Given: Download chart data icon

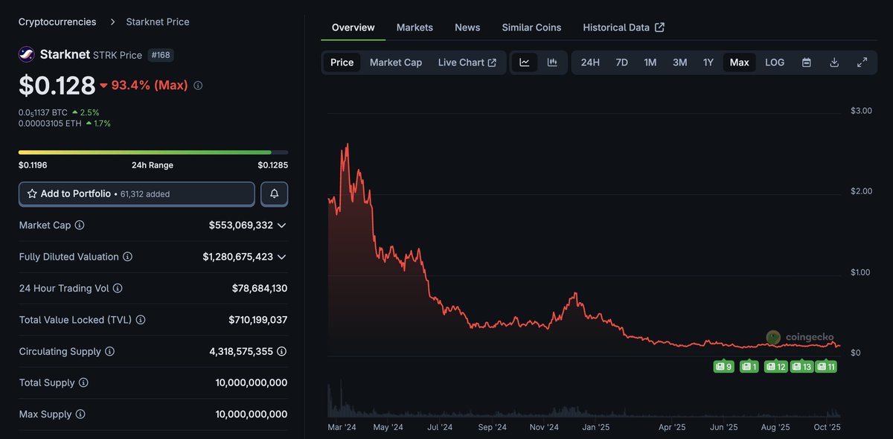Looking at the screenshot, I should click(x=834, y=63).
